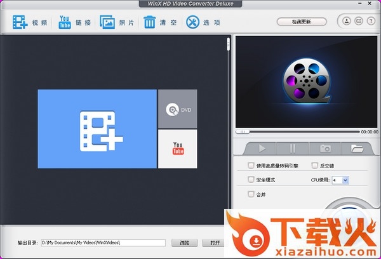Open the YouTube link toolbar icon

coord(65,22)
